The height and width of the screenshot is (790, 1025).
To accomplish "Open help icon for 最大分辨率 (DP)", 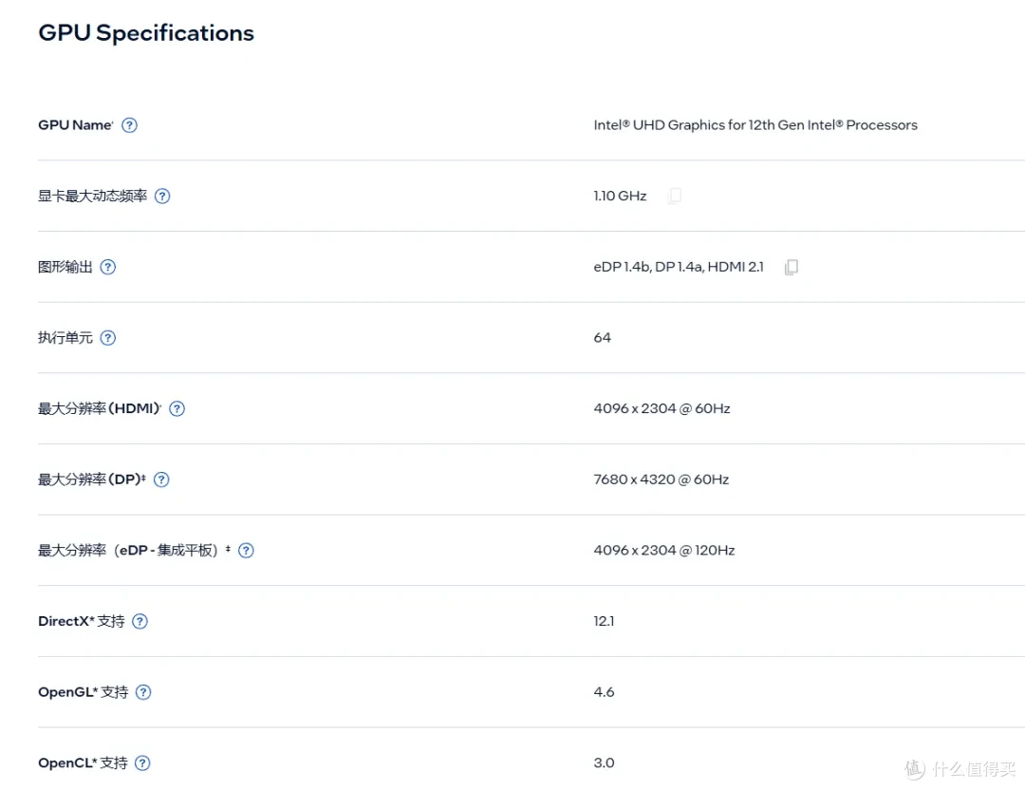I will coord(161,480).
